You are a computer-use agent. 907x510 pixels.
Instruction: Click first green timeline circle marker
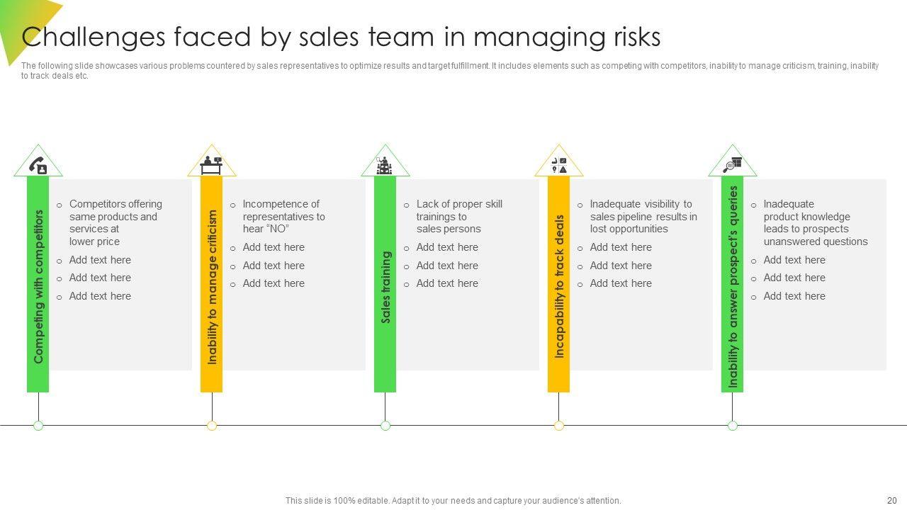coord(38,426)
